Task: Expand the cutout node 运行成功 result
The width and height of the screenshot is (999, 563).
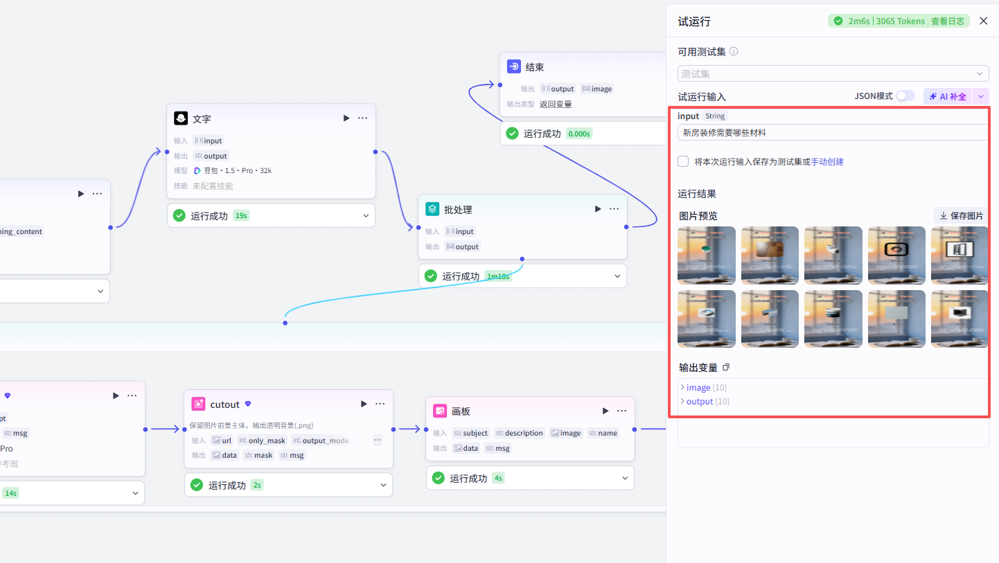Action: tap(383, 485)
